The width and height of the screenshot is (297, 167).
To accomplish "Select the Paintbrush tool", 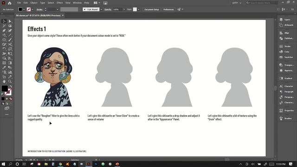I will coord(10,40).
